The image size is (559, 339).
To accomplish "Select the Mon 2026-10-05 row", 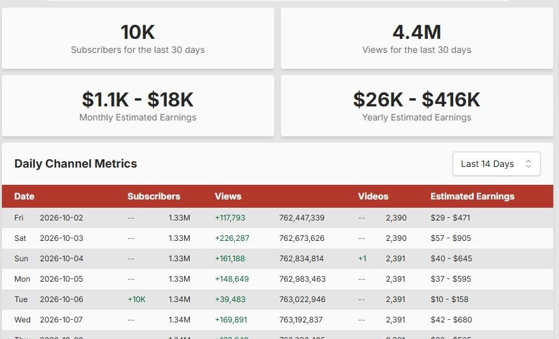I will [x=278, y=278].
